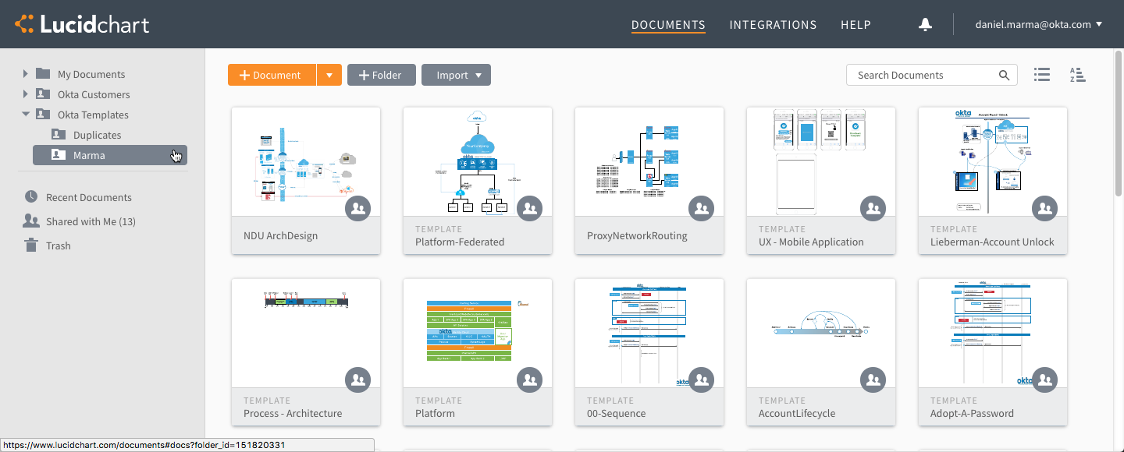1124x452 pixels.
Task: Click shared icon on 00-Sequence card
Action: pyautogui.click(x=701, y=380)
